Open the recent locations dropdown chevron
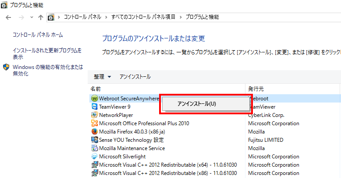This screenshot has height=178, width=341. [32, 17]
